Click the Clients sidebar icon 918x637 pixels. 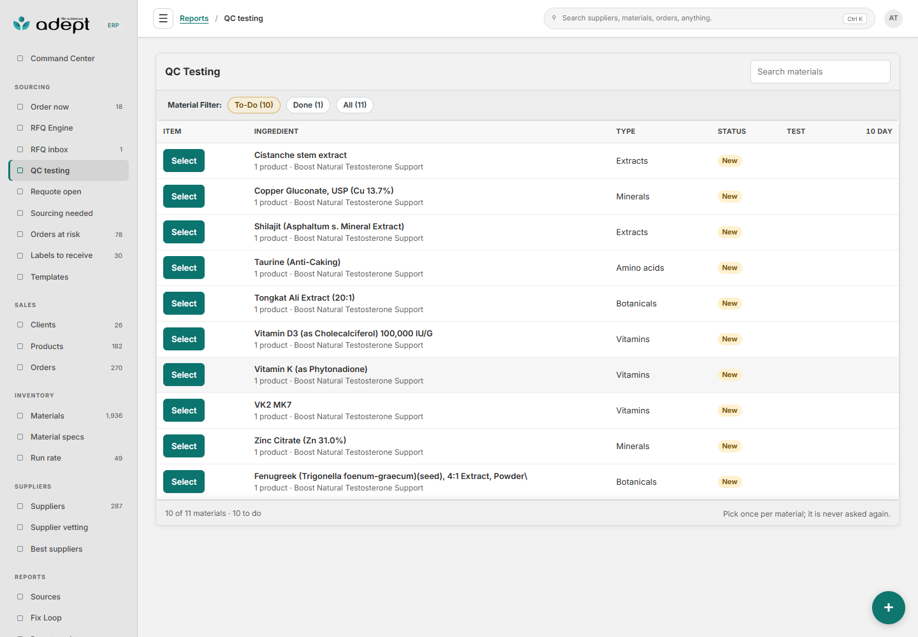[20, 325]
